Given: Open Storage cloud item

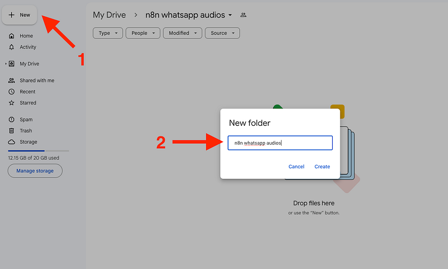Looking at the screenshot, I should point(28,142).
